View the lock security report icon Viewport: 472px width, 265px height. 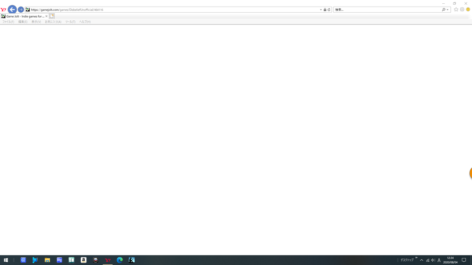click(x=325, y=9)
